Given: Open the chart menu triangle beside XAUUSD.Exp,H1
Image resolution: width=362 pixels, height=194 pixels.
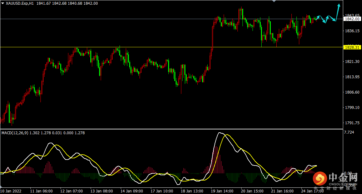Looking at the screenshot, I should [x=3, y=3].
